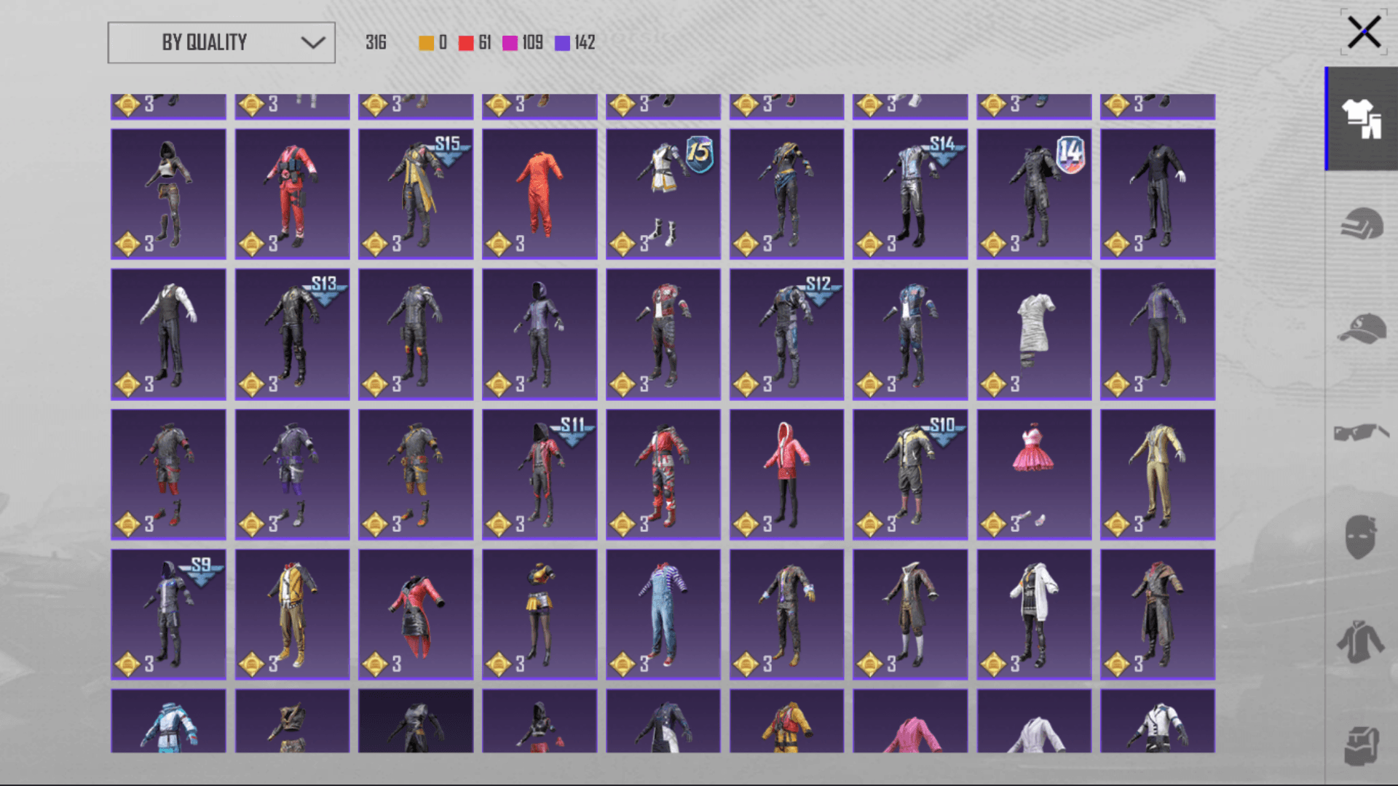Select the blue denim overalls outfit

click(663, 614)
